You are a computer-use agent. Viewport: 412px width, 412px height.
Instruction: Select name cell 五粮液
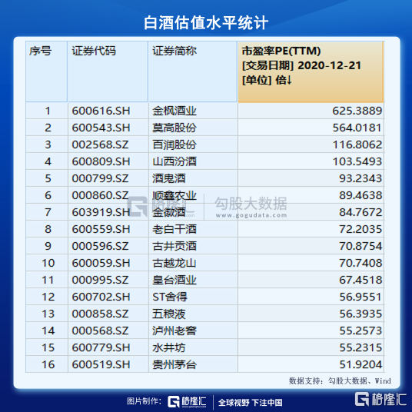(x=193, y=314)
